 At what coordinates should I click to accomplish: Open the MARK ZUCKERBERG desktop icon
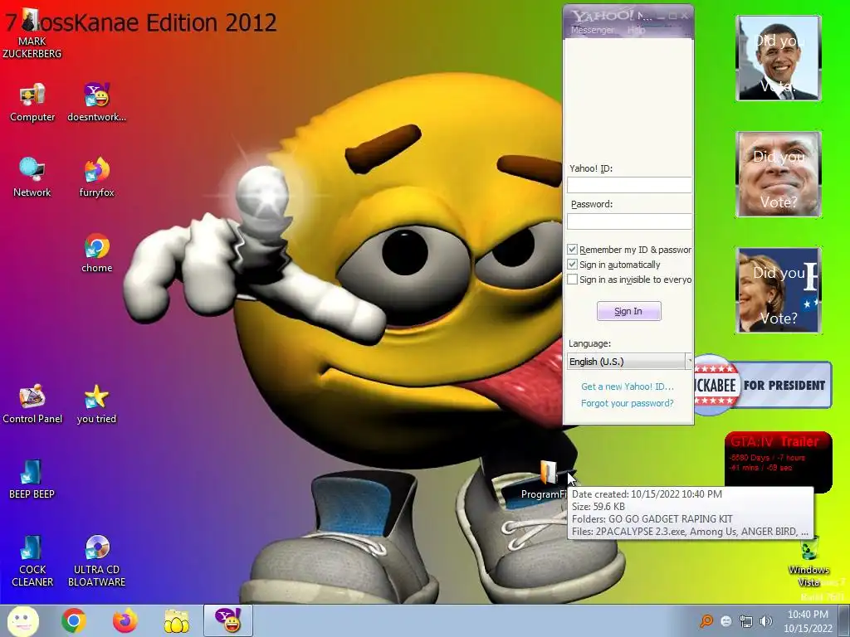click(32, 33)
